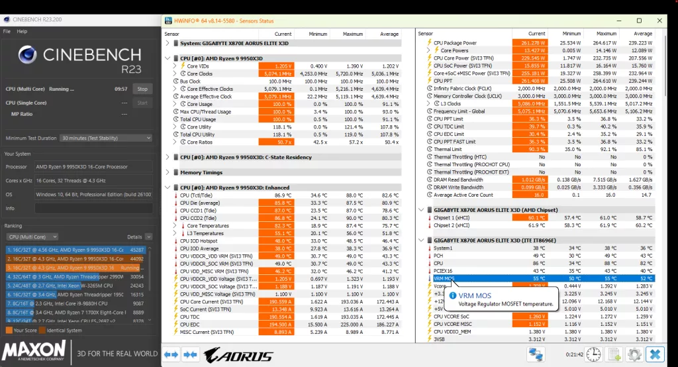Select ranking entry 1 with score 45287

75,250
